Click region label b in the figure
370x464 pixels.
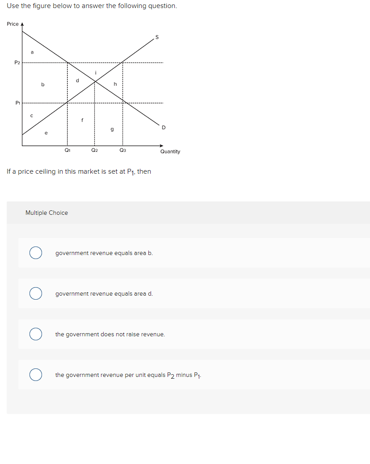(x=42, y=85)
